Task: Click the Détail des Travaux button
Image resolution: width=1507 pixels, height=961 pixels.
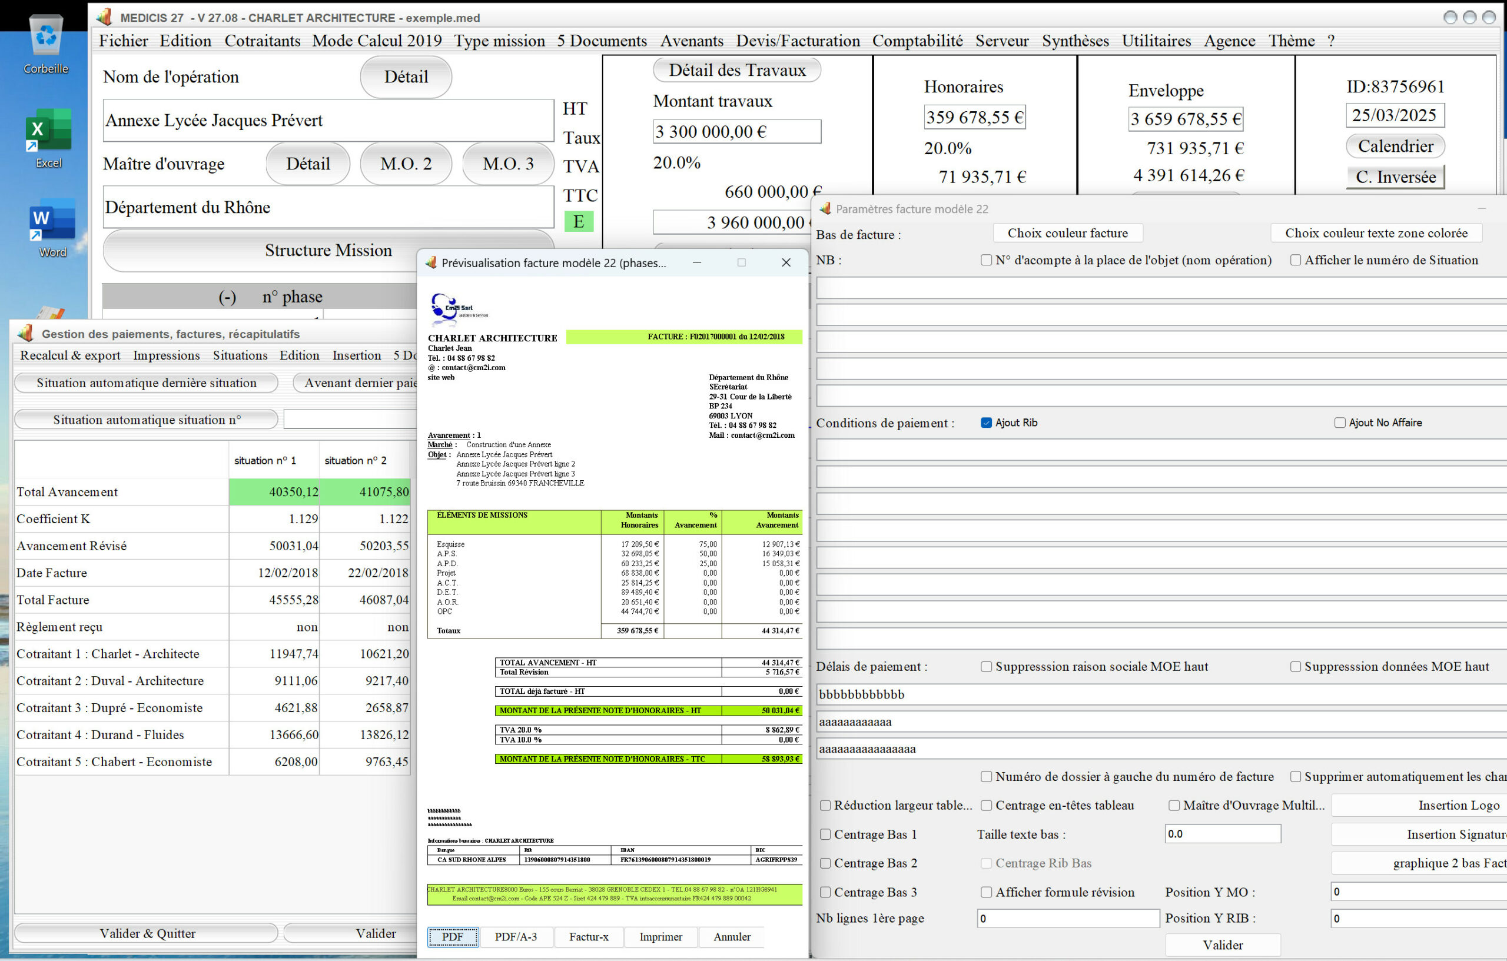Action: tap(737, 69)
